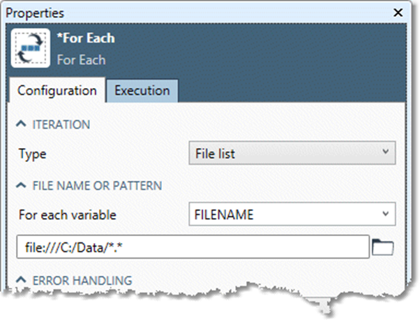Click the ITERATION section header text

(61, 125)
